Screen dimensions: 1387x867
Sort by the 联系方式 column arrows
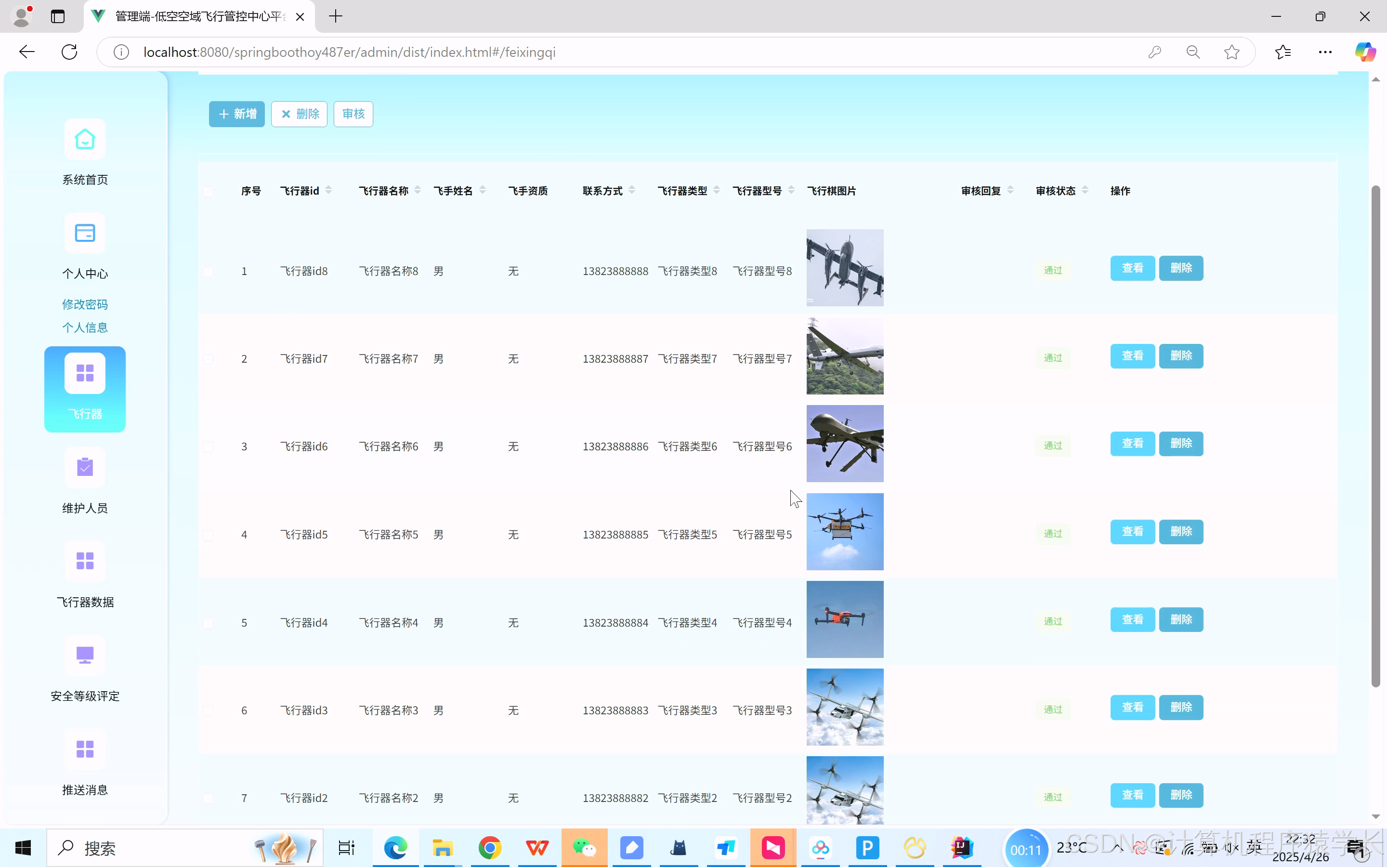pos(631,190)
